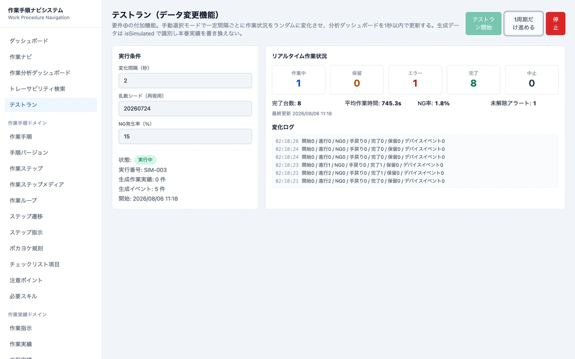This screenshot has height=359, width=575.
Task: Click the 未解除アラート: 1 text
Action: pyautogui.click(x=513, y=103)
